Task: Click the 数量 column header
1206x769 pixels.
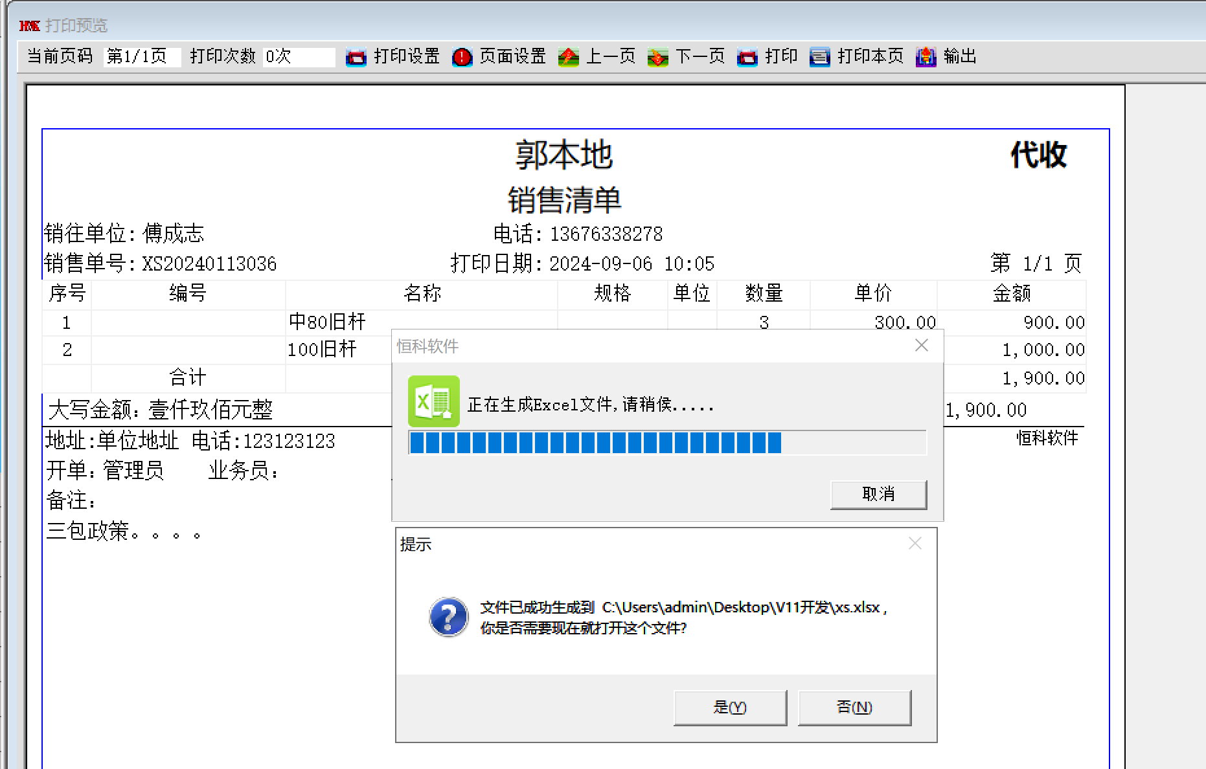Action: [x=764, y=293]
